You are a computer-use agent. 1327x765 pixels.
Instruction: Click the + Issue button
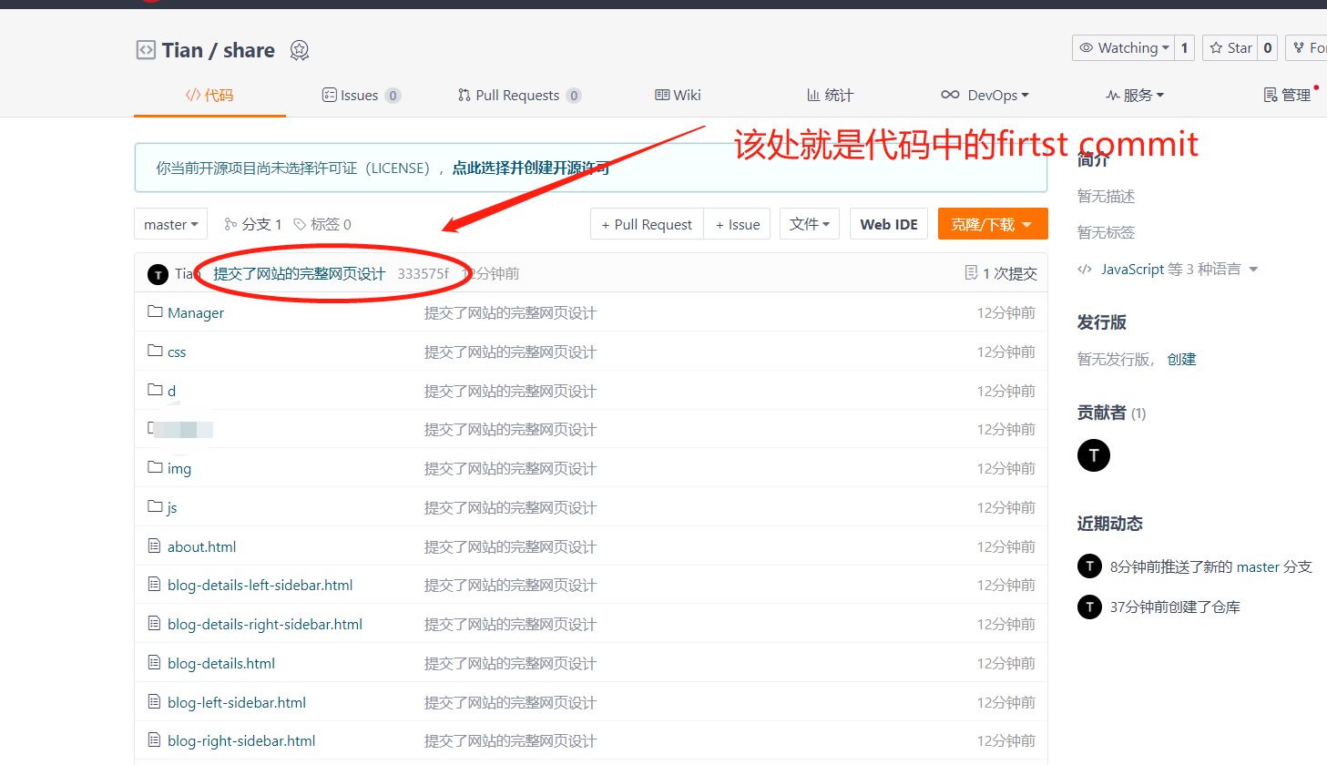pyautogui.click(x=738, y=224)
